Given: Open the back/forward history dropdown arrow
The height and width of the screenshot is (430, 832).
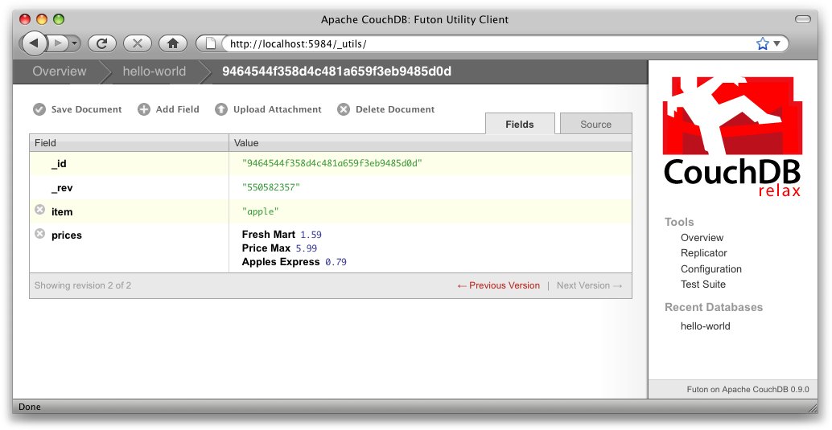Looking at the screenshot, I should [x=75, y=43].
